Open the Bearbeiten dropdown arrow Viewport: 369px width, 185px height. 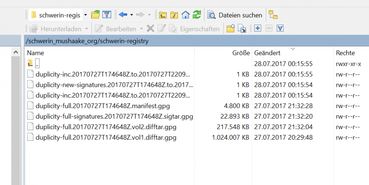tap(141, 29)
